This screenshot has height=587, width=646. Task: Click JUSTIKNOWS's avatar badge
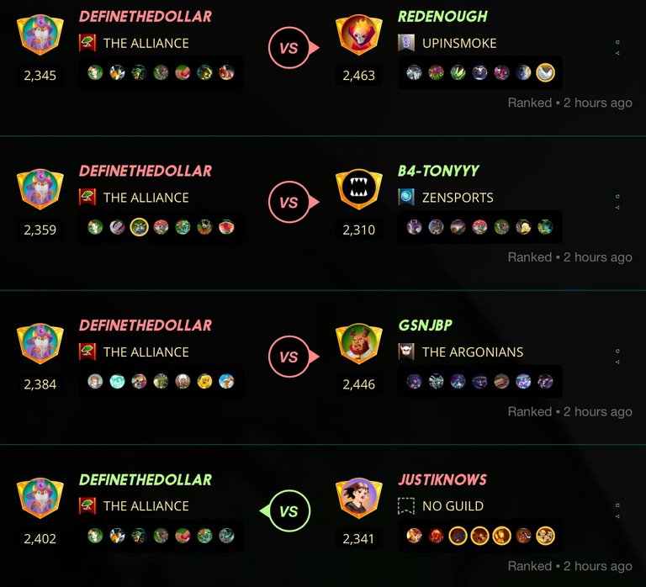coord(358,498)
